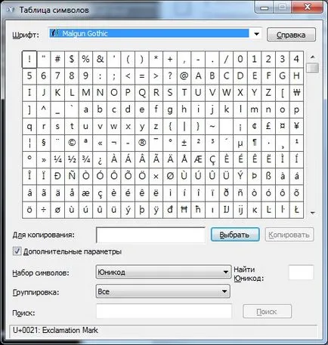Click the Для копирования text field

pyautogui.click(x=150, y=235)
